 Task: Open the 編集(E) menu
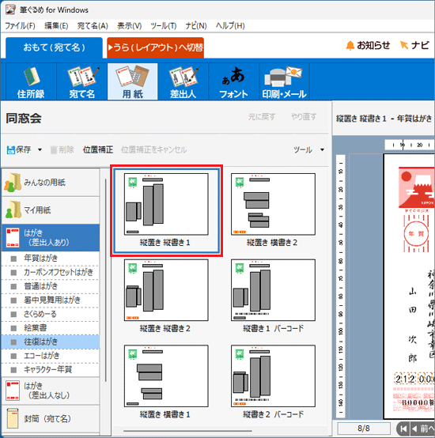point(56,26)
